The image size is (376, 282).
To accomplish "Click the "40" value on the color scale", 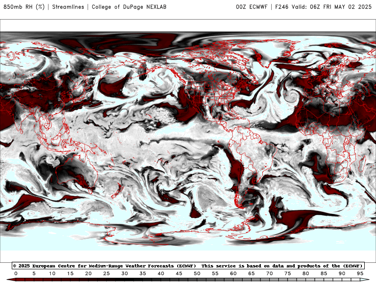I will 161,274.
